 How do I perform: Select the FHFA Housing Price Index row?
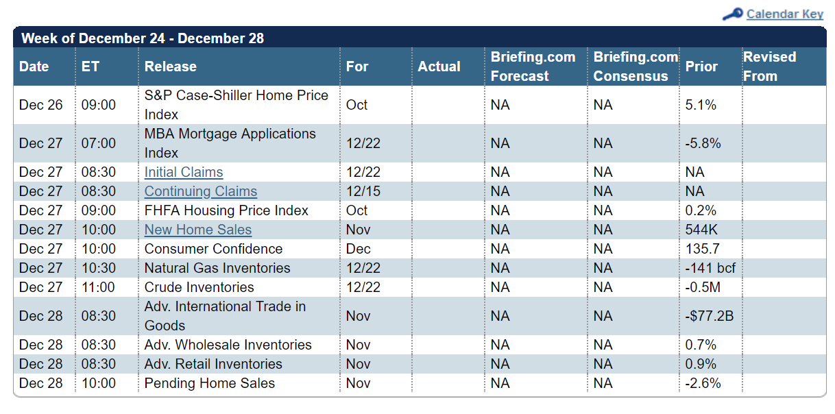pyautogui.click(x=420, y=210)
